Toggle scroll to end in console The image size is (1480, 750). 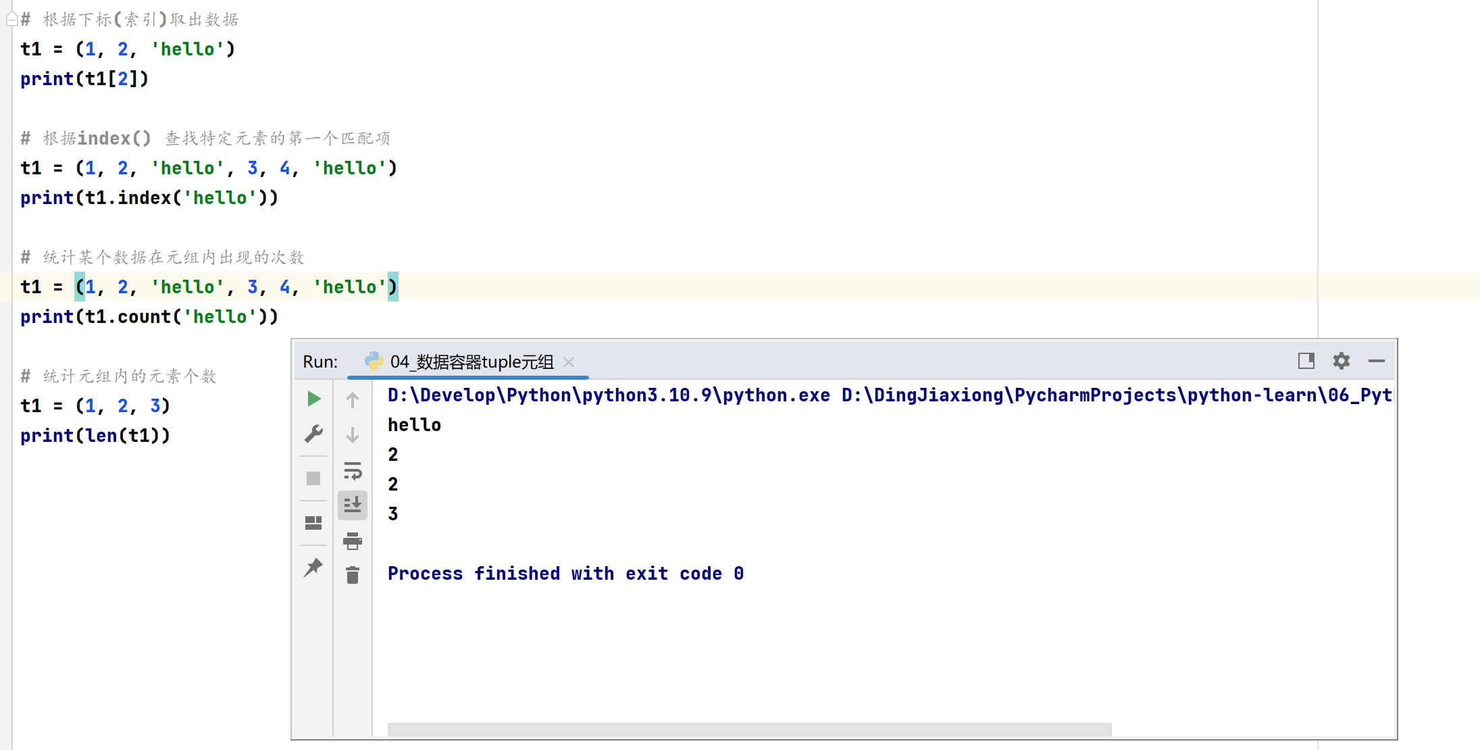[352, 504]
